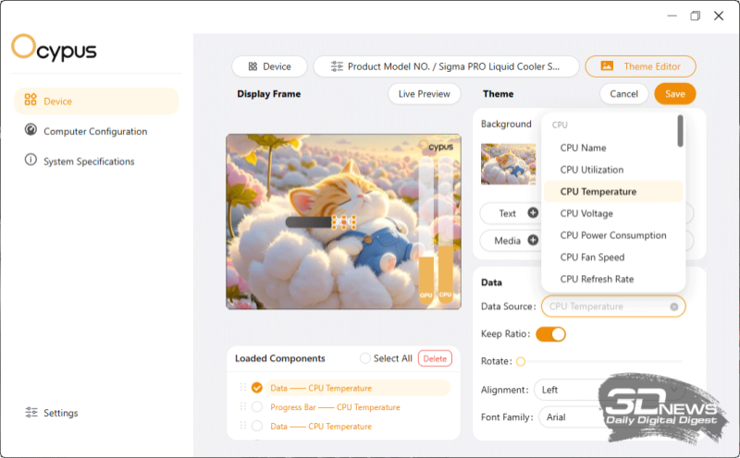This screenshot has height=458, width=740.
Task: Click the Computer Configuration sidebar icon
Action: (31, 131)
